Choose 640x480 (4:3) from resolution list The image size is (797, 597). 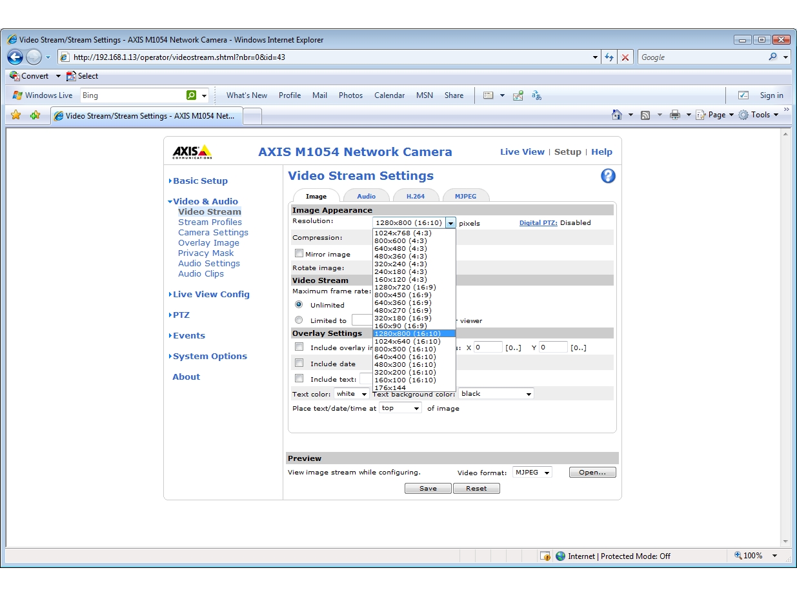coord(400,248)
